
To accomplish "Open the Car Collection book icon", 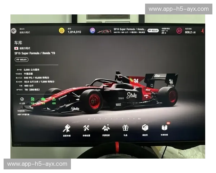I will 165,127.
